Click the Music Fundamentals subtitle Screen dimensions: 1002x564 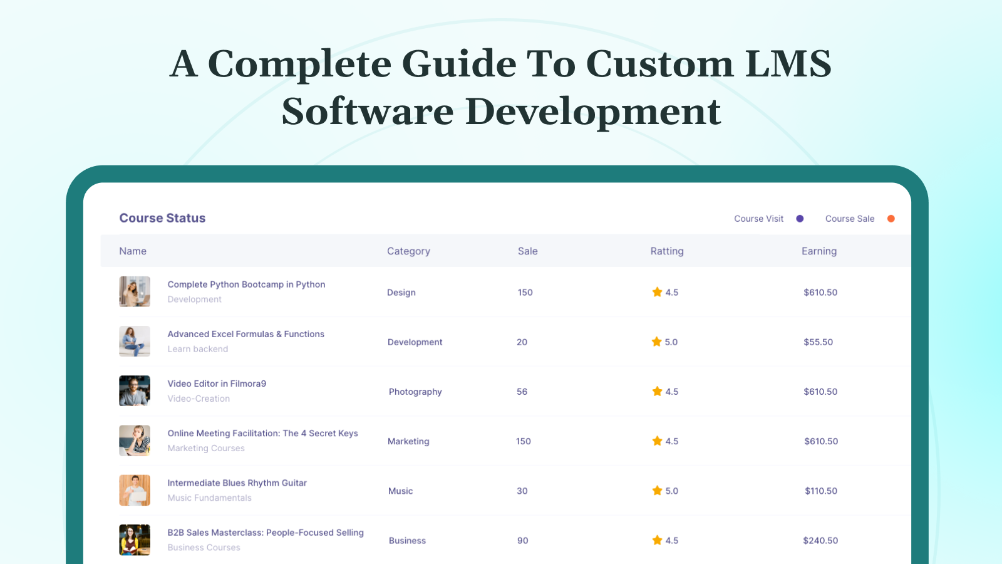(209, 498)
